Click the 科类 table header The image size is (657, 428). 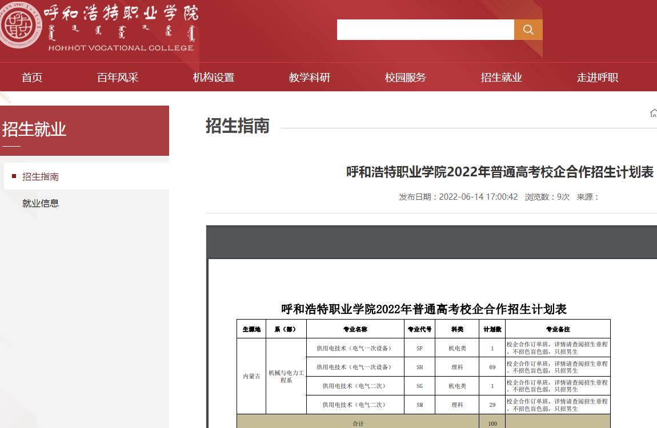coord(457,329)
